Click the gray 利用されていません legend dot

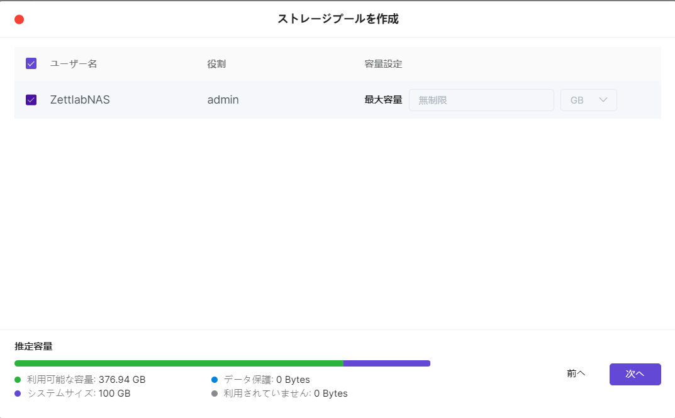pos(215,394)
